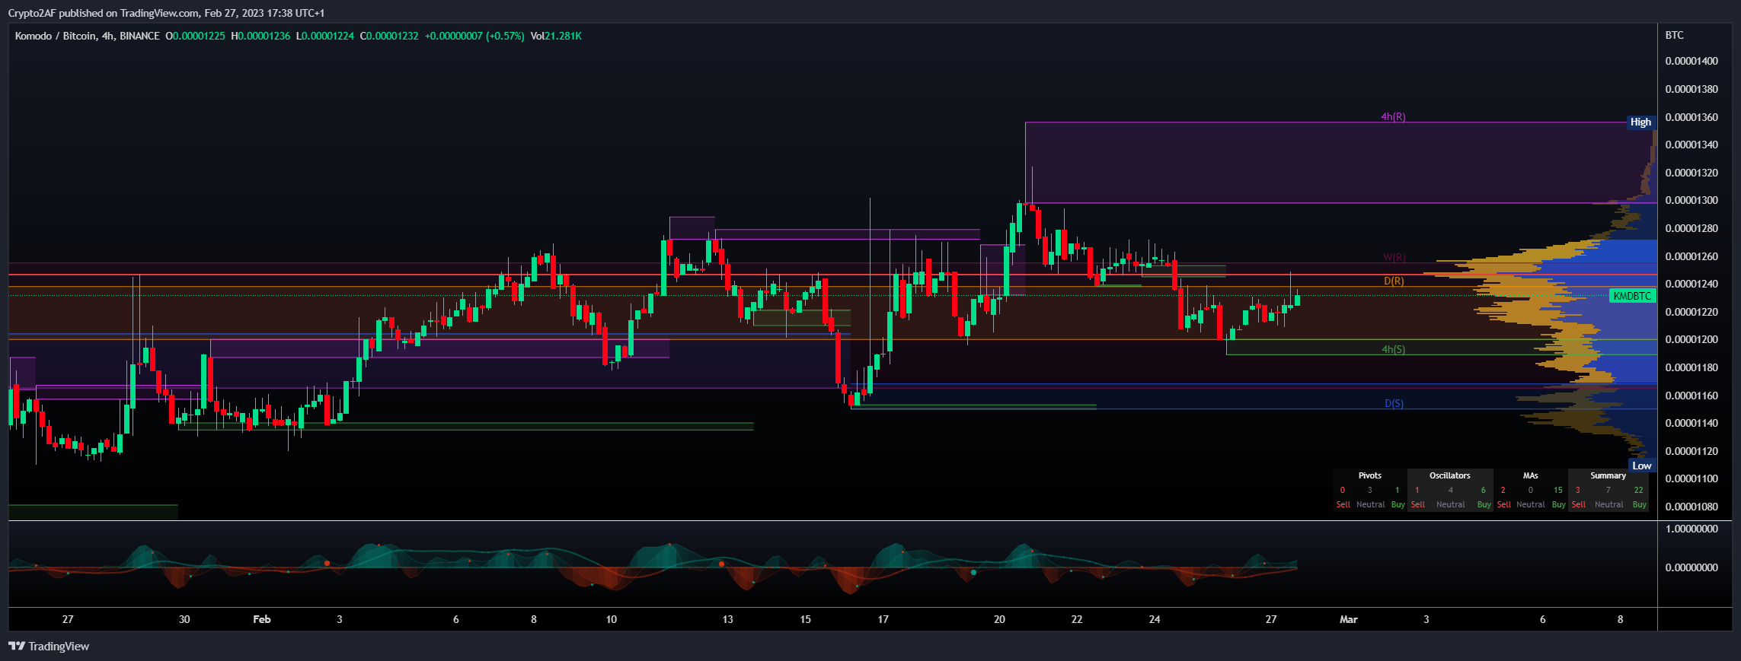Click the TradingView logo at bottom left
This screenshot has height=661, width=1741.
[x=49, y=647]
